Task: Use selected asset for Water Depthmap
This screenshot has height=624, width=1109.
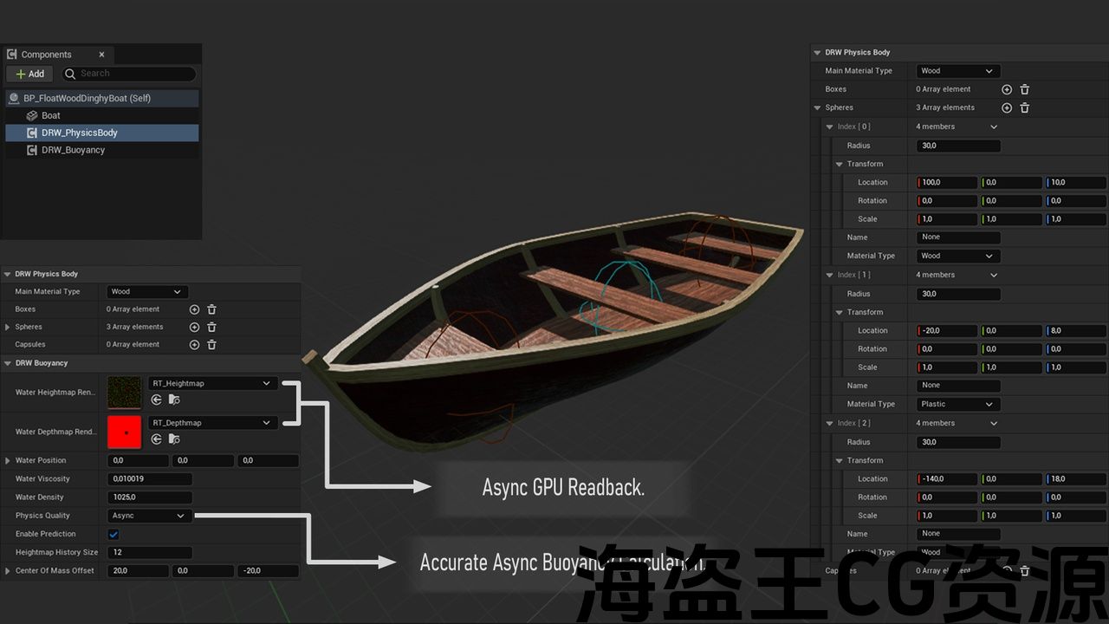Action: [x=157, y=439]
